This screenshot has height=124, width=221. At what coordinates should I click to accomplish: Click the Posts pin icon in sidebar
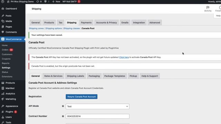tap(3, 16)
